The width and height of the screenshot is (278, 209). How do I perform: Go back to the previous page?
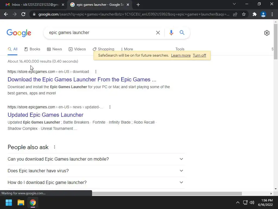click(x=6, y=14)
